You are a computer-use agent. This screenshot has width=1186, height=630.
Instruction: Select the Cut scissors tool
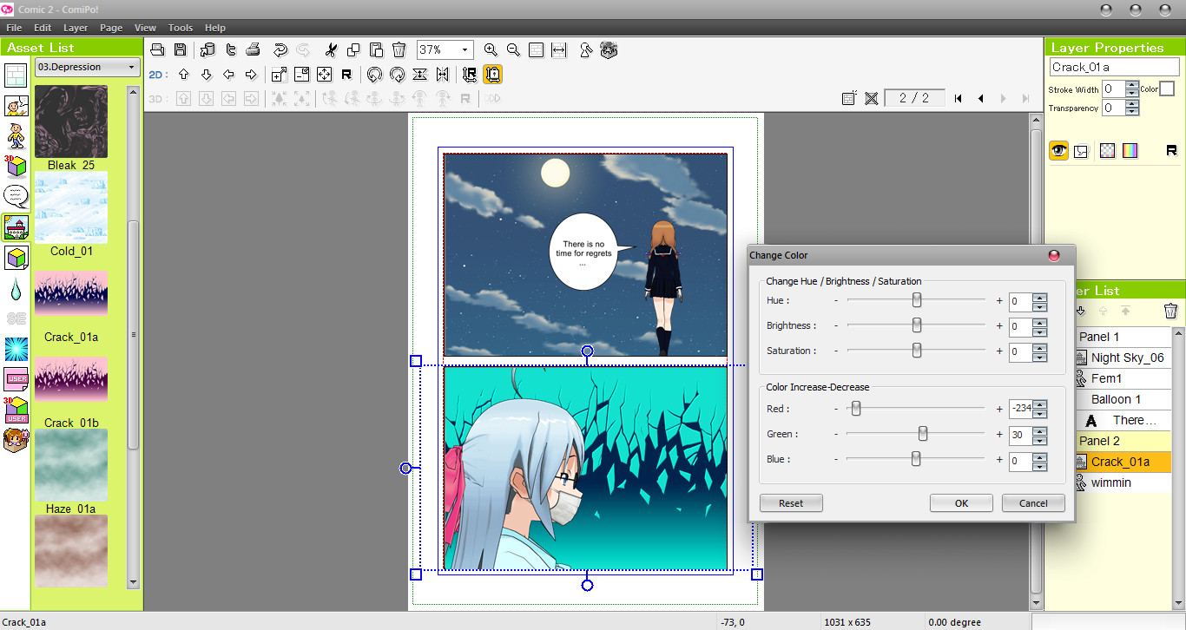pos(331,49)
